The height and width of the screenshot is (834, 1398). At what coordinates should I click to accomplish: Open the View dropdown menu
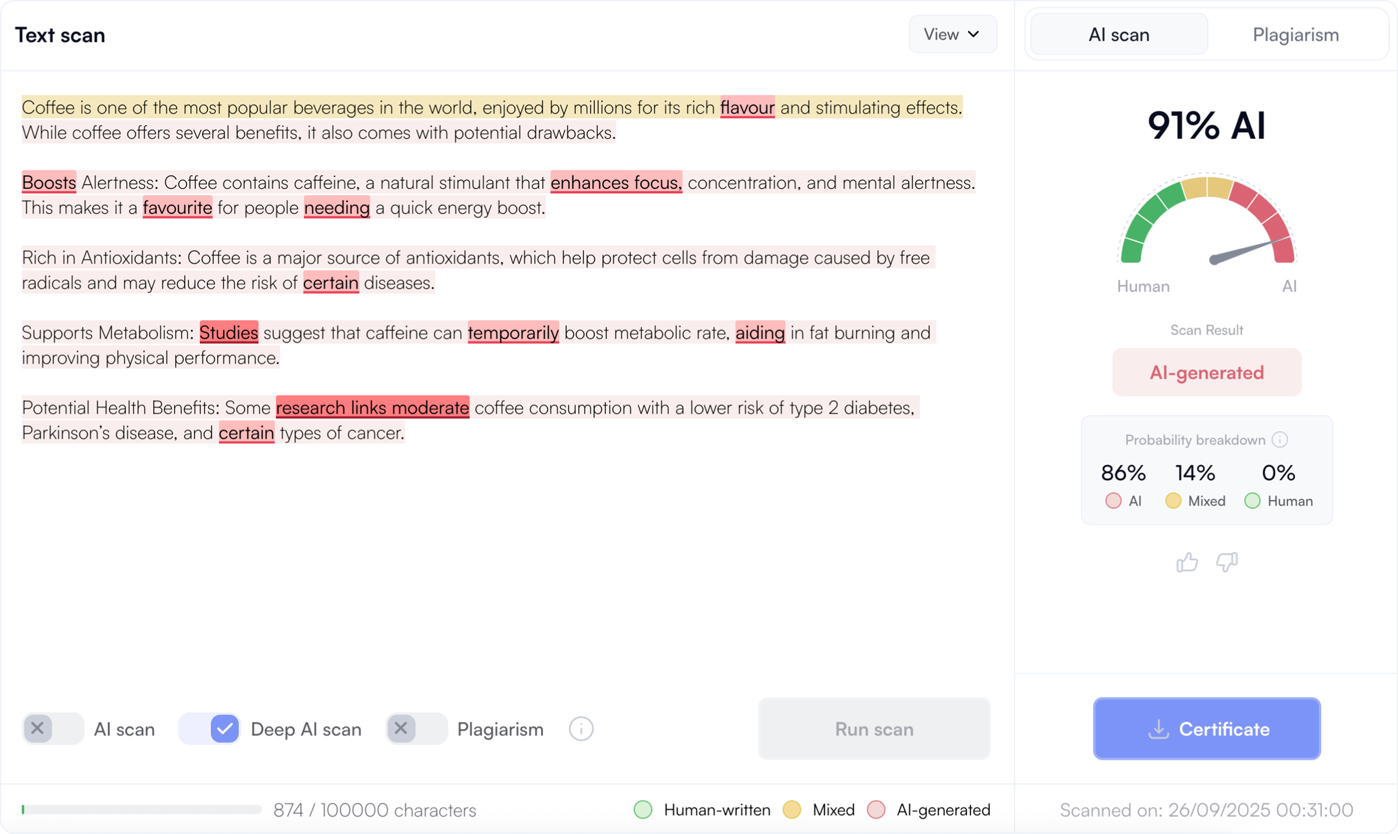click(952, 34)
